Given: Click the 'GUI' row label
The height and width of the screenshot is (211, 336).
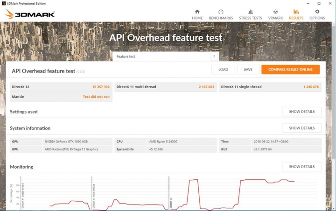Looking at the screenshot, I should 224,149.
